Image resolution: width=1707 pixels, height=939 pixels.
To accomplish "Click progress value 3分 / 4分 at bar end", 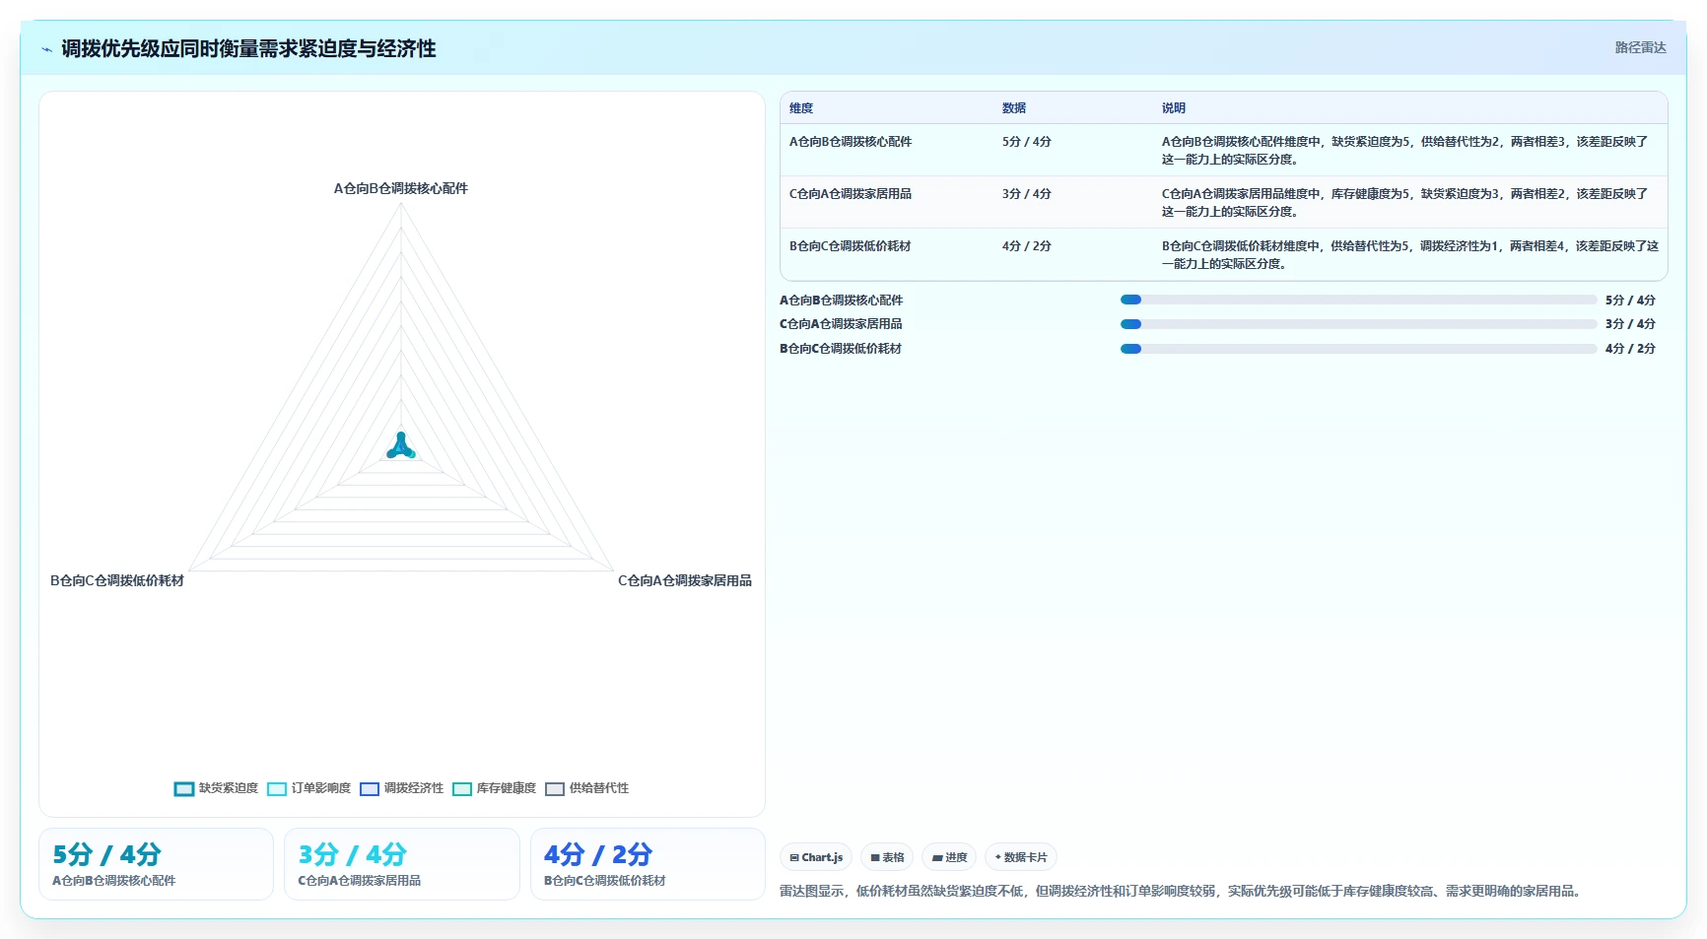I will (x=1630, y=324).
